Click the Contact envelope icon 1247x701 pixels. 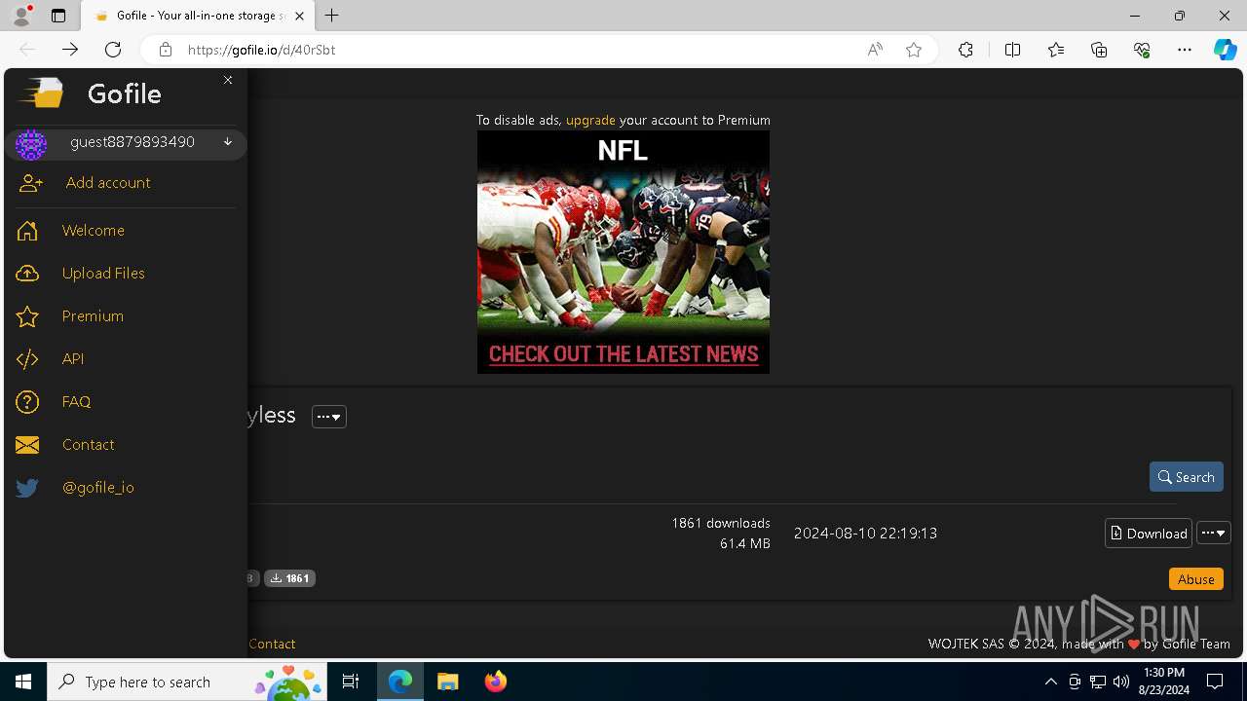(27, 445)
